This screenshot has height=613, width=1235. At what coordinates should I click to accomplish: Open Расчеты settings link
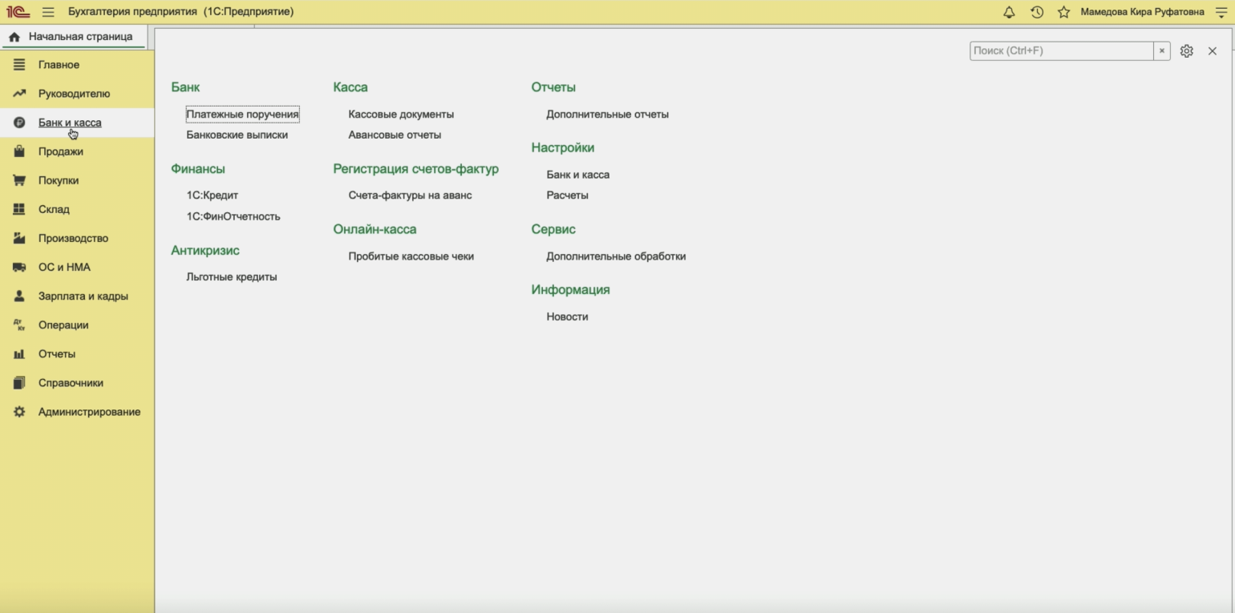[x=567, y=196]
